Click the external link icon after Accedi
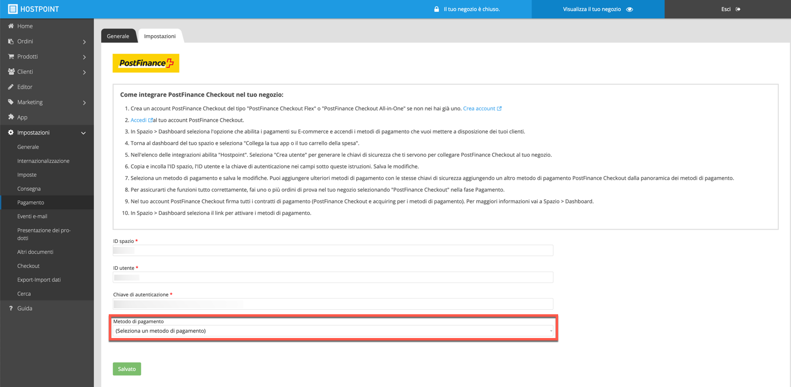 coord(150,120)
